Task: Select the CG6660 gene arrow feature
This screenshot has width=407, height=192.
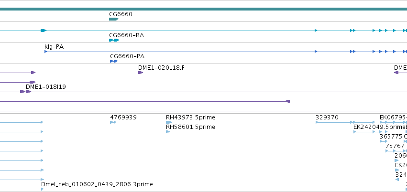Action: [x=114, y=19]
